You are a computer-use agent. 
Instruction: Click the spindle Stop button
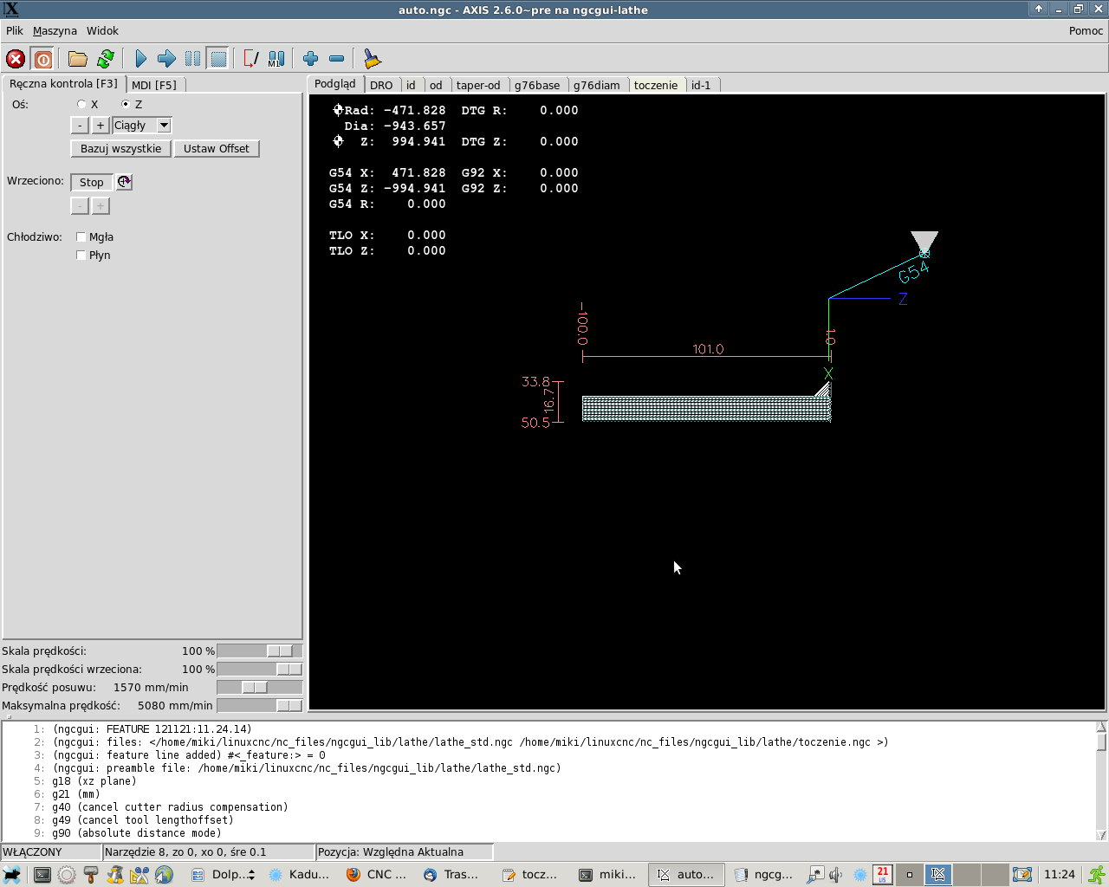(92, 182)
